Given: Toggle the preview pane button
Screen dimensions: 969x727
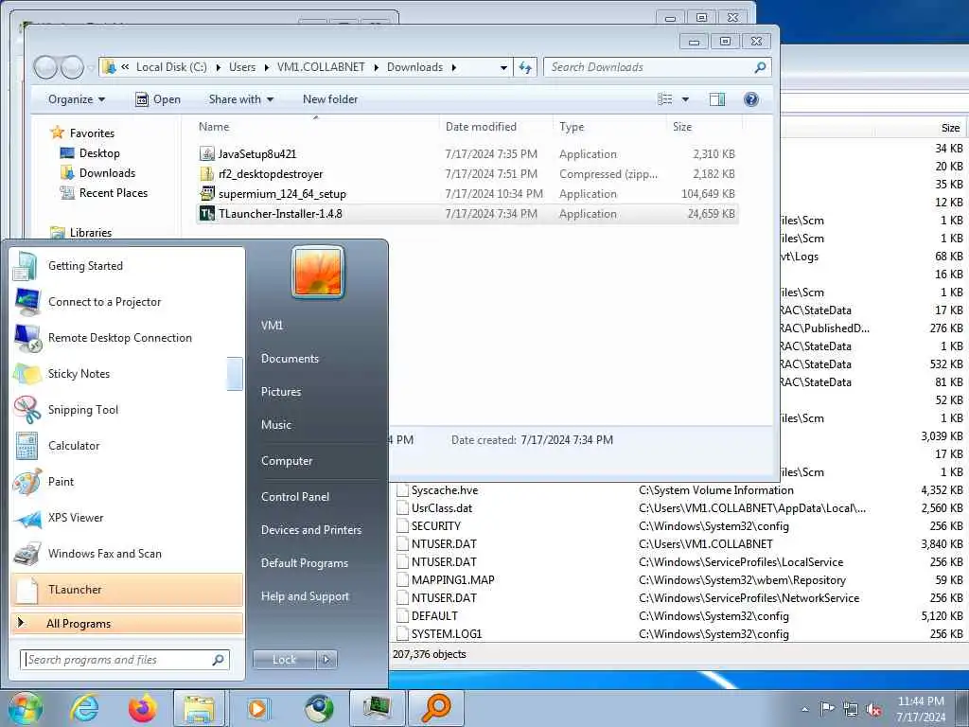Looking at the screenshot, I should point(717,99).
